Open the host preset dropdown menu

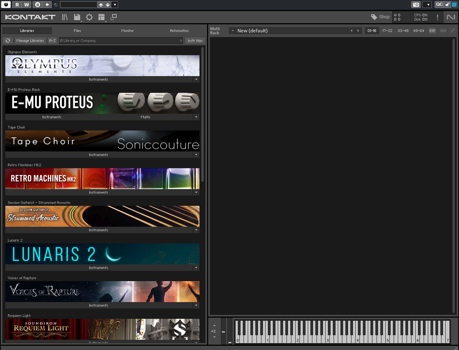pyautogui.click(x=115, y=5)
